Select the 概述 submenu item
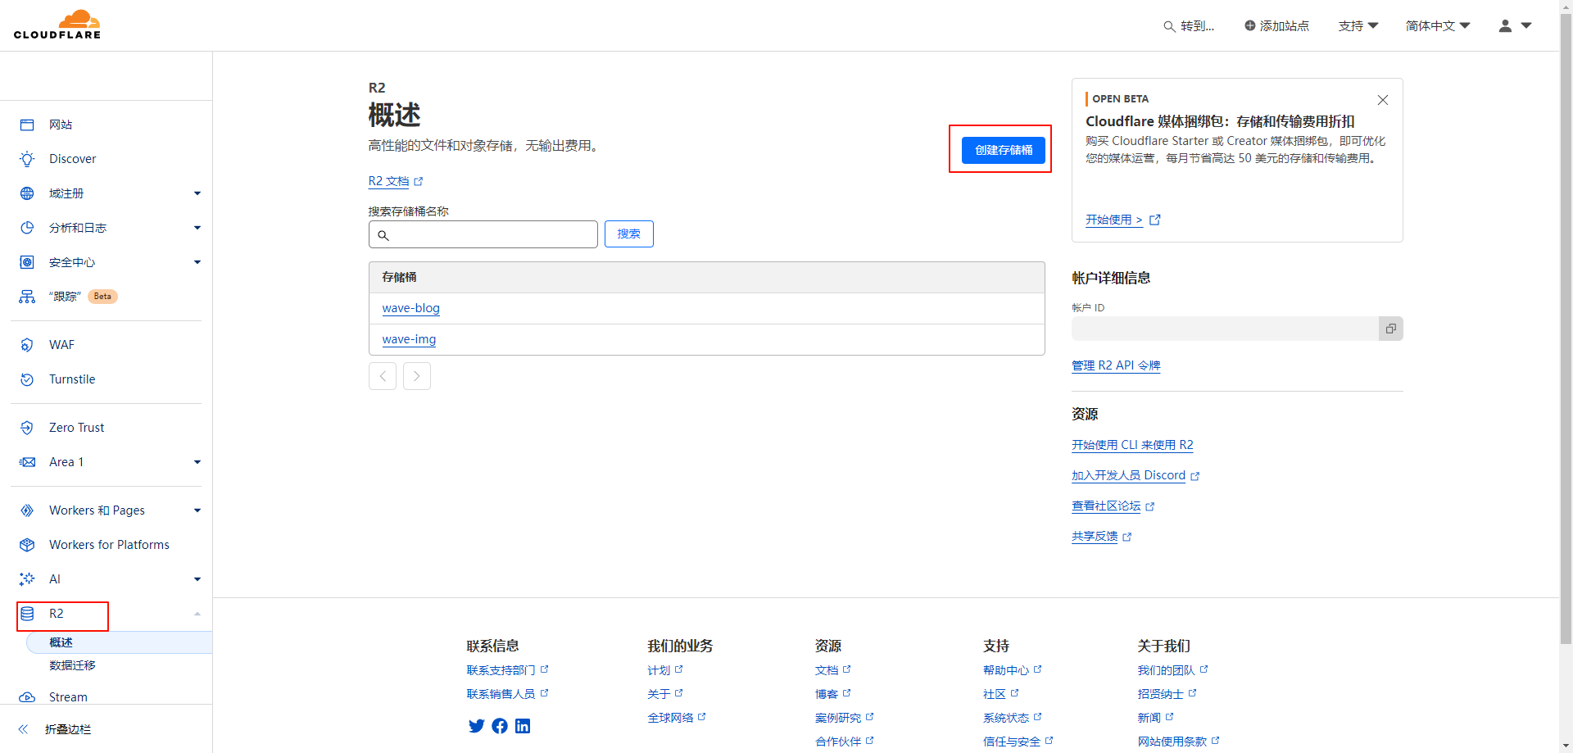This screenshot has width=1573, height=753. point(120,642)
